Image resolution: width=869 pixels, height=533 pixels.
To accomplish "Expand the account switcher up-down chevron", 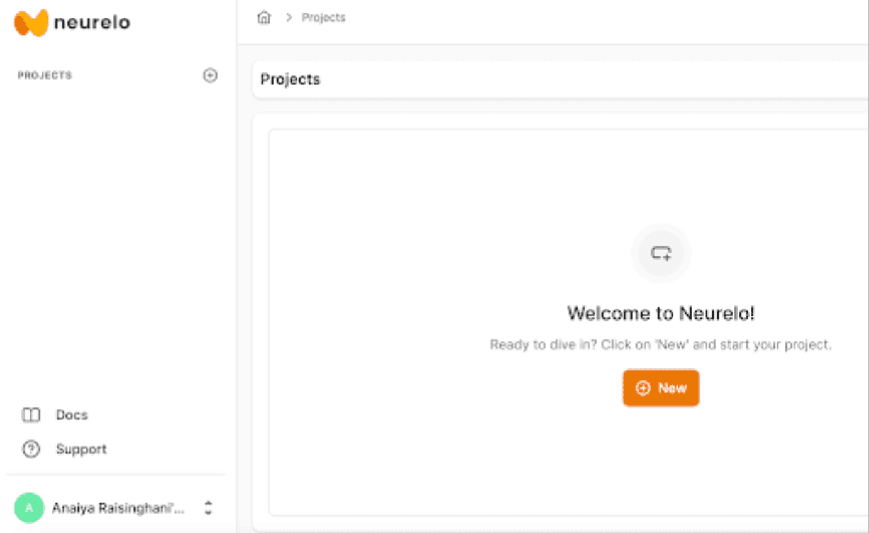I will 208,508.
